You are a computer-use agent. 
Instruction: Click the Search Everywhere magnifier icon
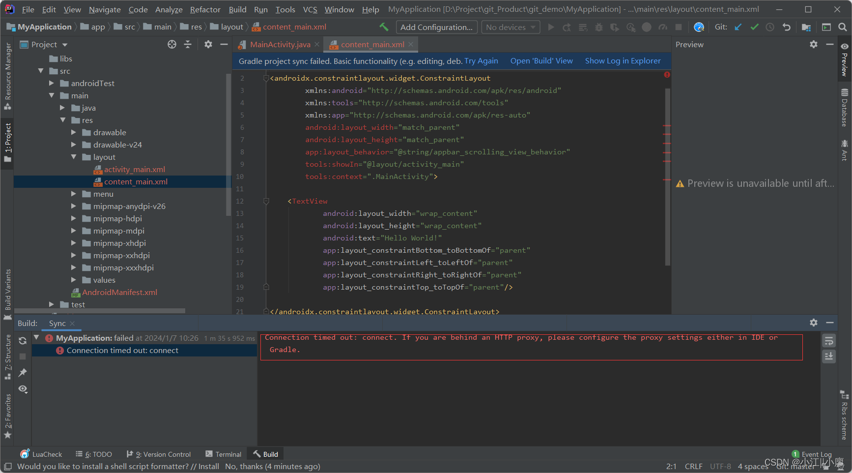click(x=842, y=27)
